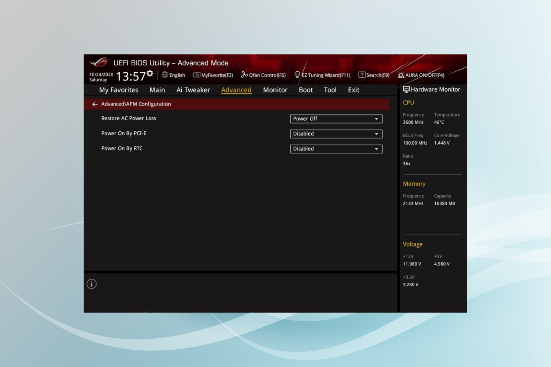Open the Hardware Monitor panel icon

point(406,89)
